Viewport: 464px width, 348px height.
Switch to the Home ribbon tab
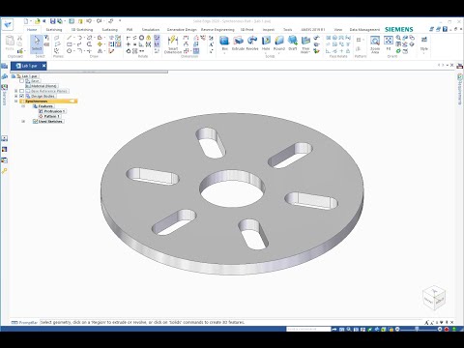[x=32, y=30]
